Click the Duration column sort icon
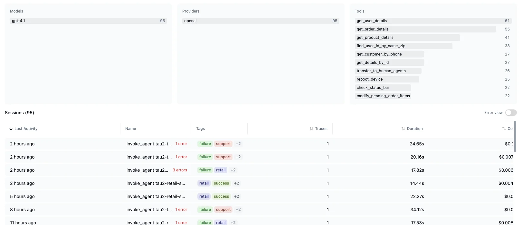Viewport: 522px width, 225px height. 403,129
